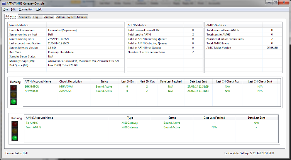The height and width of the screenshot is (160, 291).
Task: Select the To AMHS account row
Action: [32, 123]
